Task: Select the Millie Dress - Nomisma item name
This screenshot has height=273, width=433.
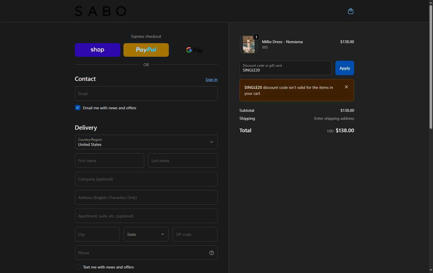Action: pyautogui.click(x=282, y=42)
